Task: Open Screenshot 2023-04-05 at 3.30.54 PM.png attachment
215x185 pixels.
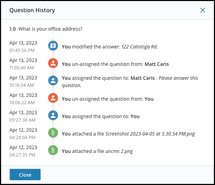Action: tap(150, 134)
